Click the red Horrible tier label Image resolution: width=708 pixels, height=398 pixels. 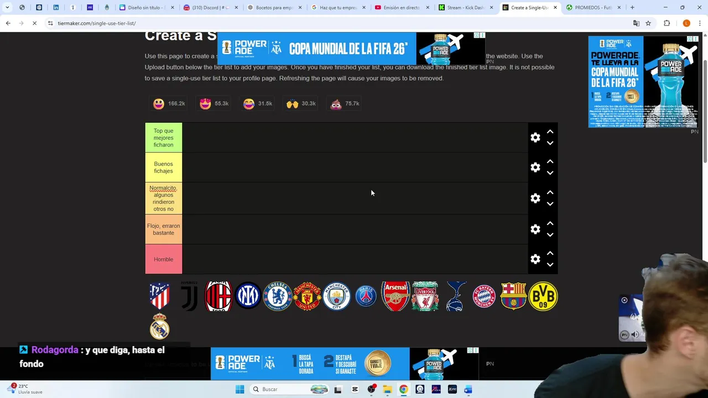[163, 259]
